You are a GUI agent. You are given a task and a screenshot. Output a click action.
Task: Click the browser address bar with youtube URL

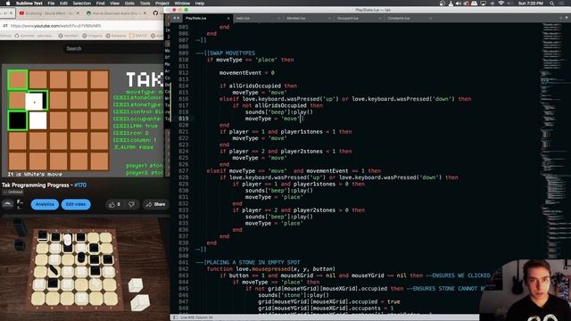82,26
